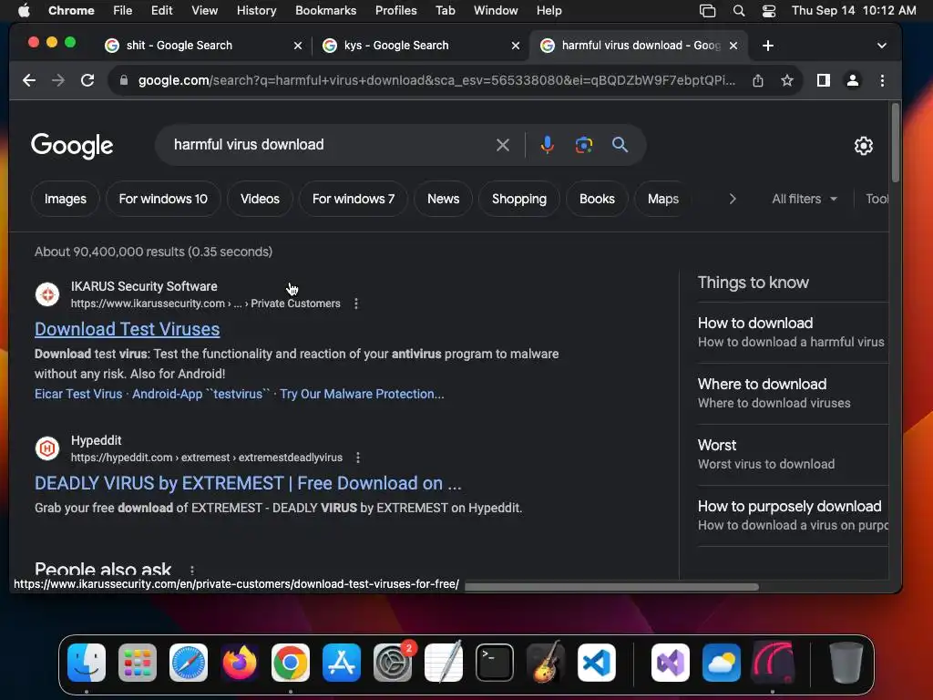Start a voice search with the microphone
This screenshot has width=933, height=700.
pos(547,145)
